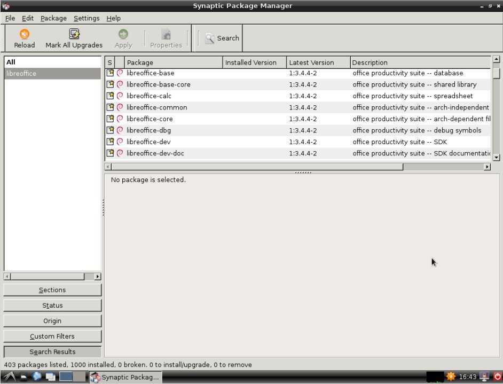The height and width of the screenshot is (384, 503).
Task: Click the libreoffice-dbg debug symbols description
Action: tap(416, 130)
